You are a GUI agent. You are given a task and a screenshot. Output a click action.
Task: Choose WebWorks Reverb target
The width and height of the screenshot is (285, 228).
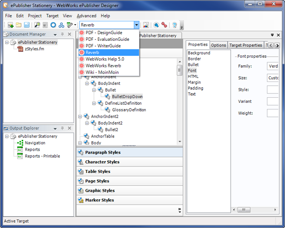(109, 66)
